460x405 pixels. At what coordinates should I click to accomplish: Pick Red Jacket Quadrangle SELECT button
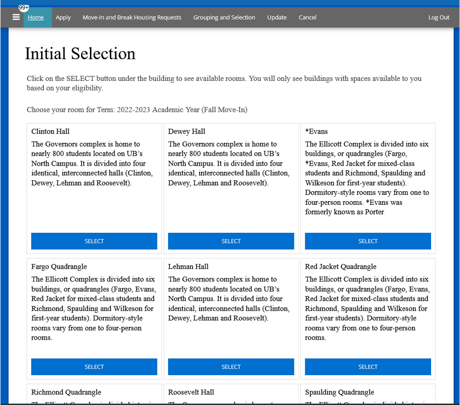(368, 367)
